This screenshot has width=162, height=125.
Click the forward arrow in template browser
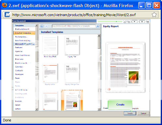[x=46, y=26]
